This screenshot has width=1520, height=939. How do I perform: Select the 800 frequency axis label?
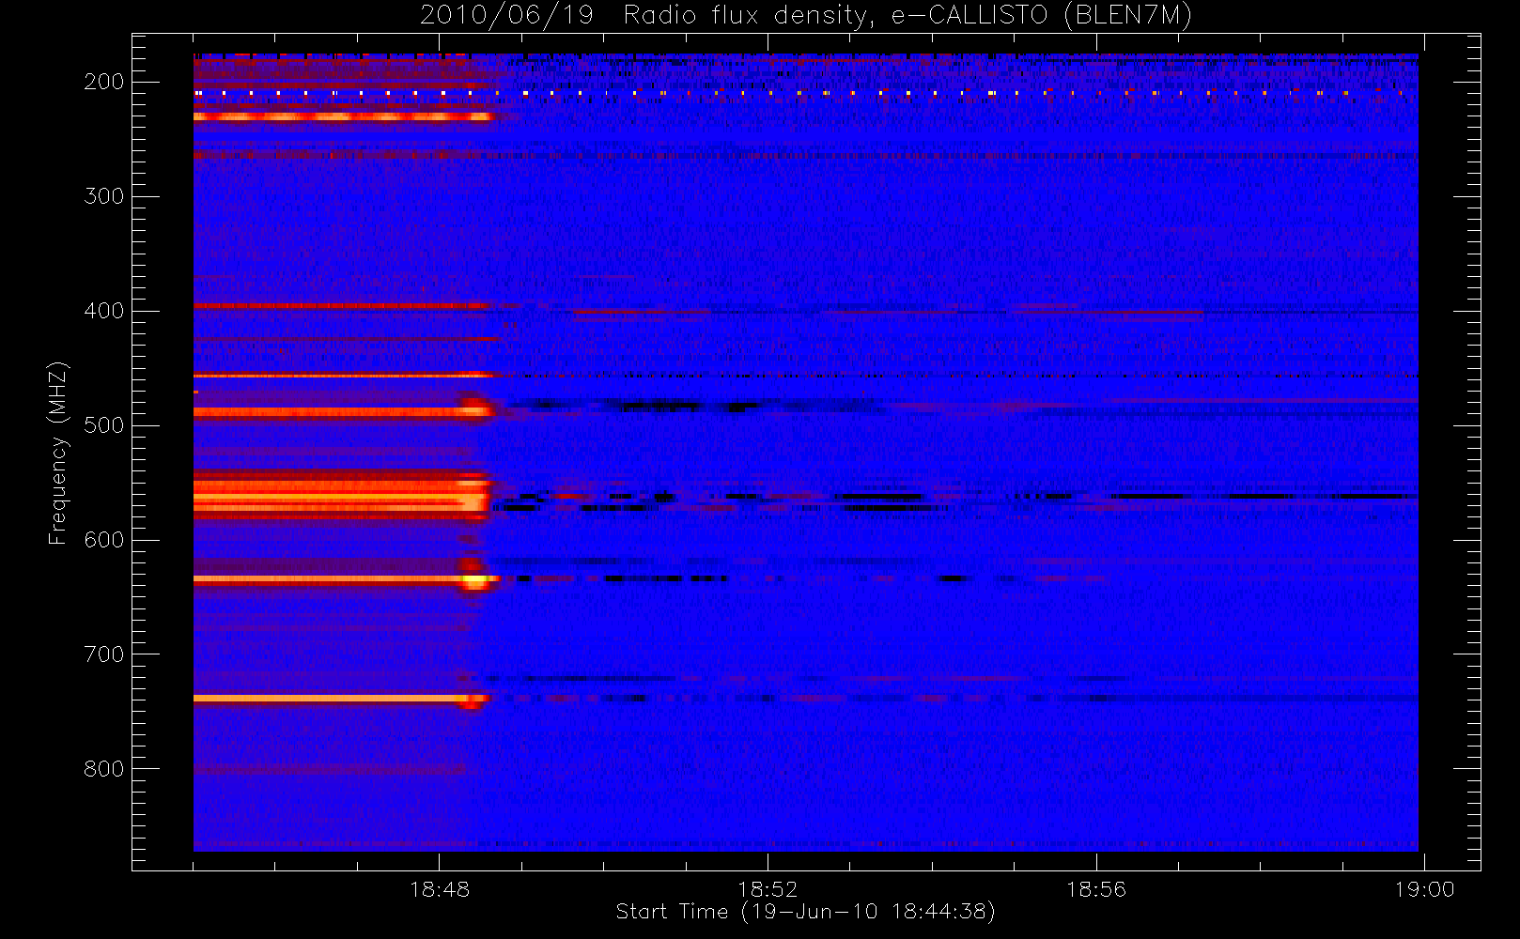(103, 769)
